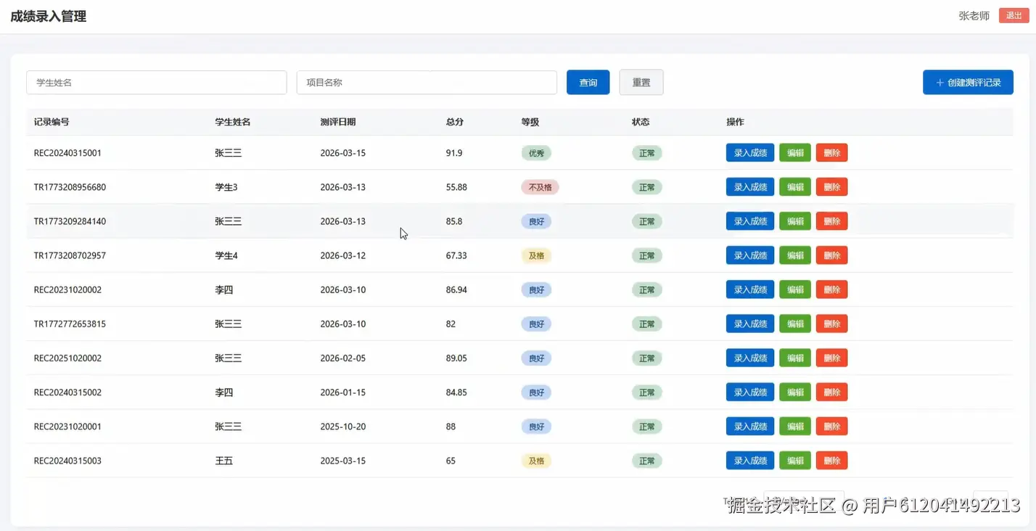The height and width of the screenshot is (531, 1036).
Task: Delete record TR1772772653815
Action: [x=832, y=324]
